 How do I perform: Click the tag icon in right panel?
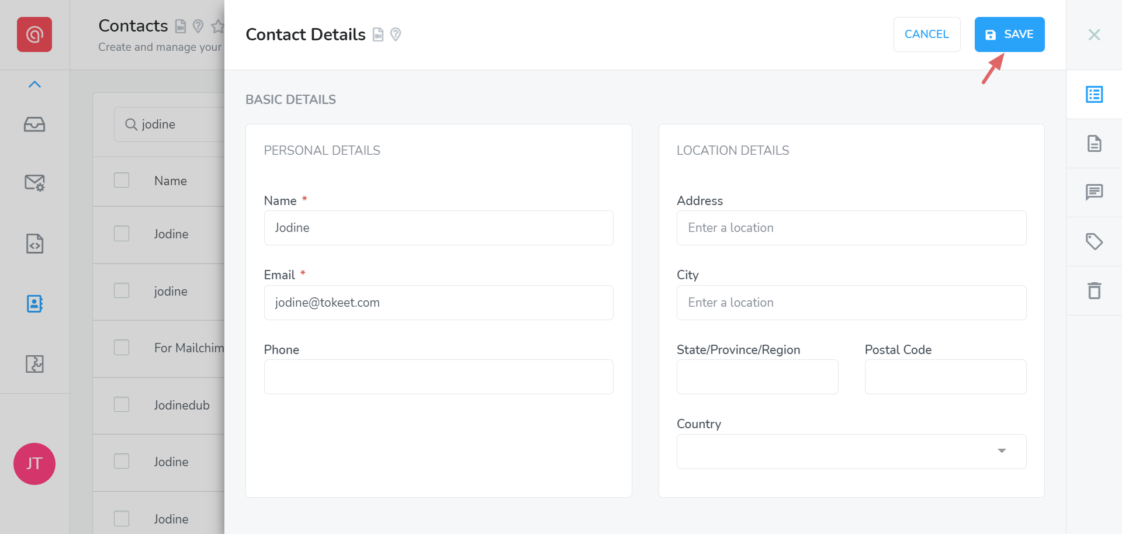1094,241
